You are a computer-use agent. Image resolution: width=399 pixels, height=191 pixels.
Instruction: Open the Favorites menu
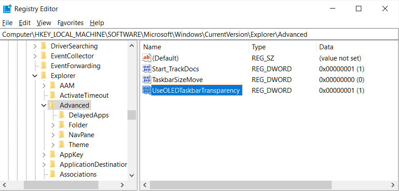pos(70,23)
